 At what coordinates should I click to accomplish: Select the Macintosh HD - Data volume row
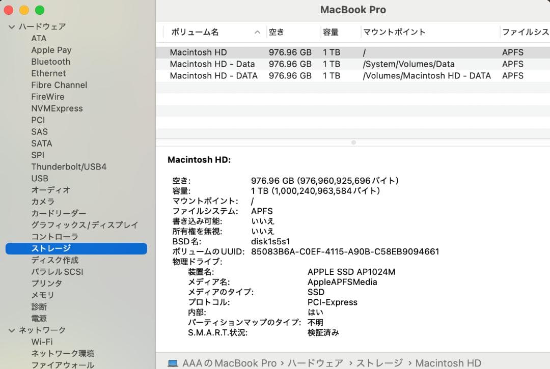(255, 64)
